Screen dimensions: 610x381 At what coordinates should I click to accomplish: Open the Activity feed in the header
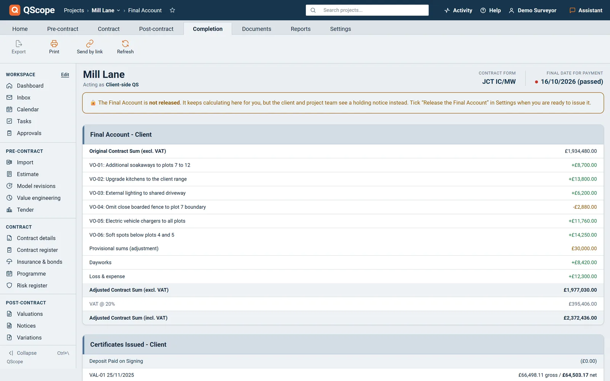(458, 10)
